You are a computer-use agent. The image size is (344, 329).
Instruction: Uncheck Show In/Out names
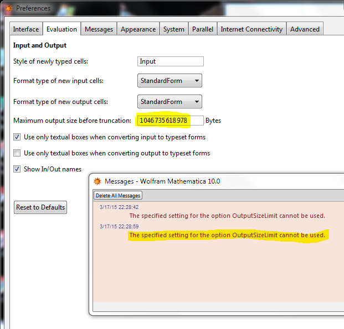coord(17,169)
